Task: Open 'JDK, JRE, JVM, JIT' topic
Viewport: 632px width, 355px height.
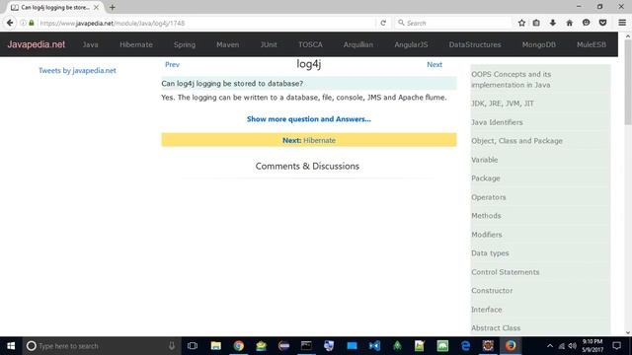Action: [503, 104]
